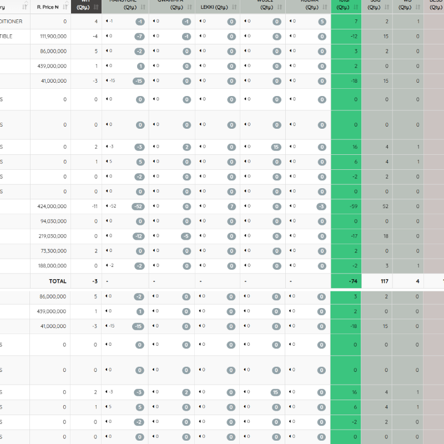Click the -11 WH cell in 424,000,000 row
Viewport: 444px width, 444px height.
pyautogui.click(x=86, y=206)
